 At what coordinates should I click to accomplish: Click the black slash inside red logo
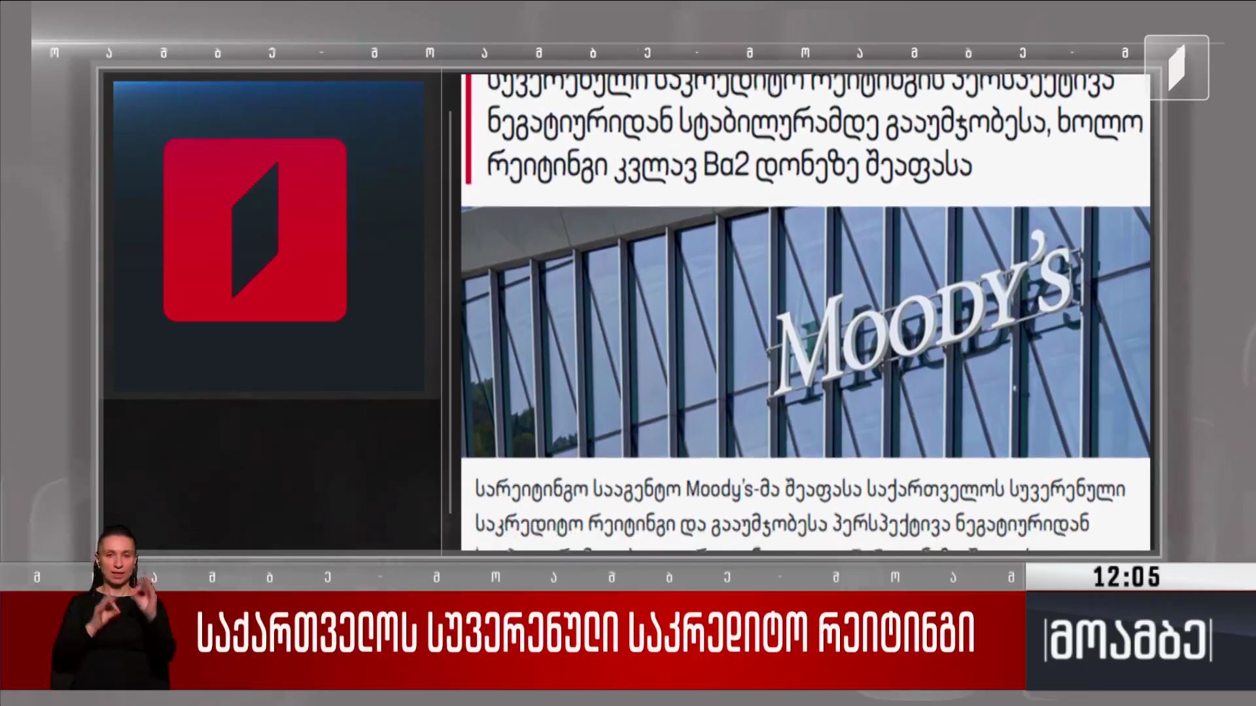tap(255, 229)
